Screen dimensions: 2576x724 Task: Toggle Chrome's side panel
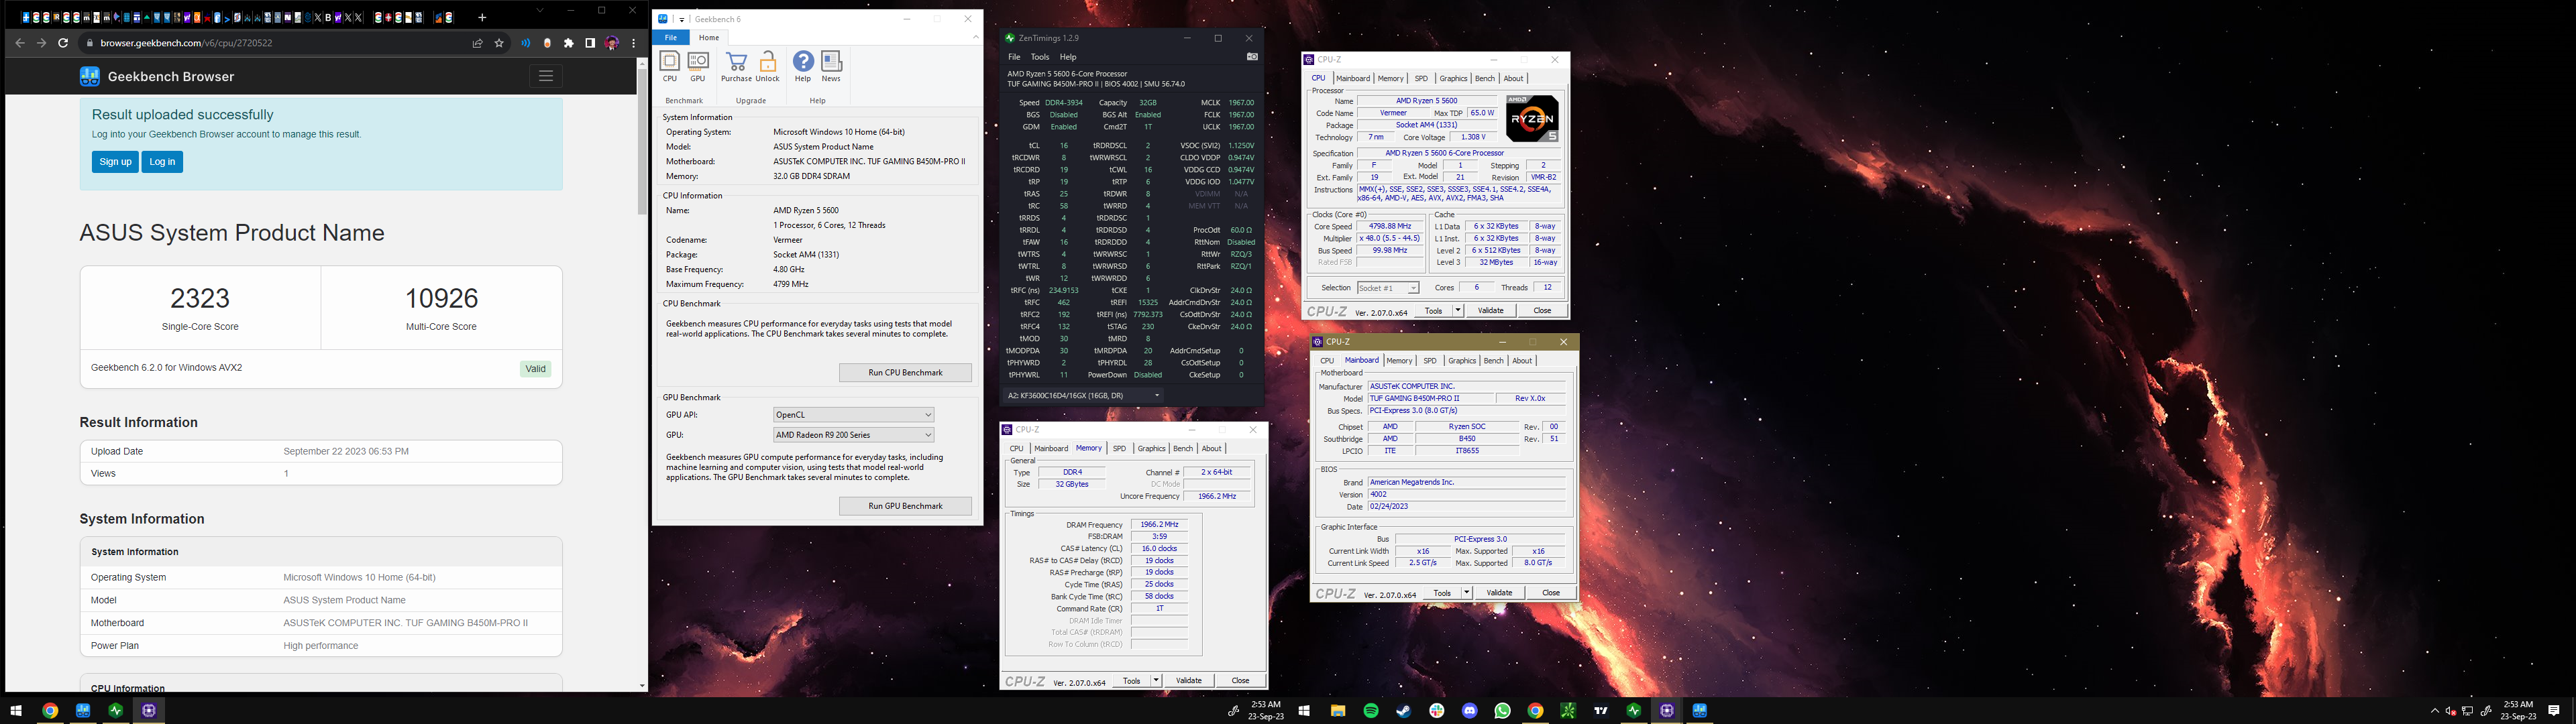coord(590,43)
